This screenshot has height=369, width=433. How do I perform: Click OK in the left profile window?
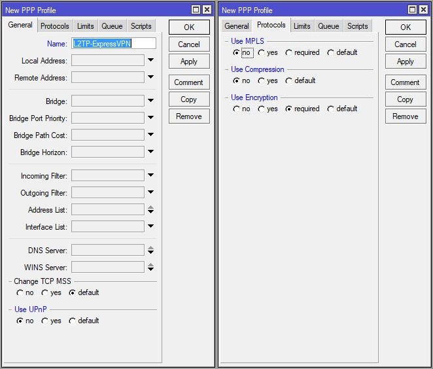tap(189, 27)
